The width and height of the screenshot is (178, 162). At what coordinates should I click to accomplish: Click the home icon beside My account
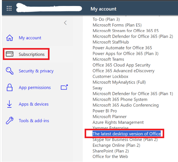(x=9, y=38)
